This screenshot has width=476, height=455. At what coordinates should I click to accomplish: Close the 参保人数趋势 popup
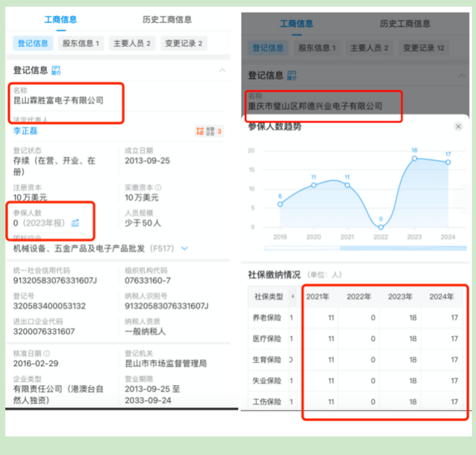[458, 127]
